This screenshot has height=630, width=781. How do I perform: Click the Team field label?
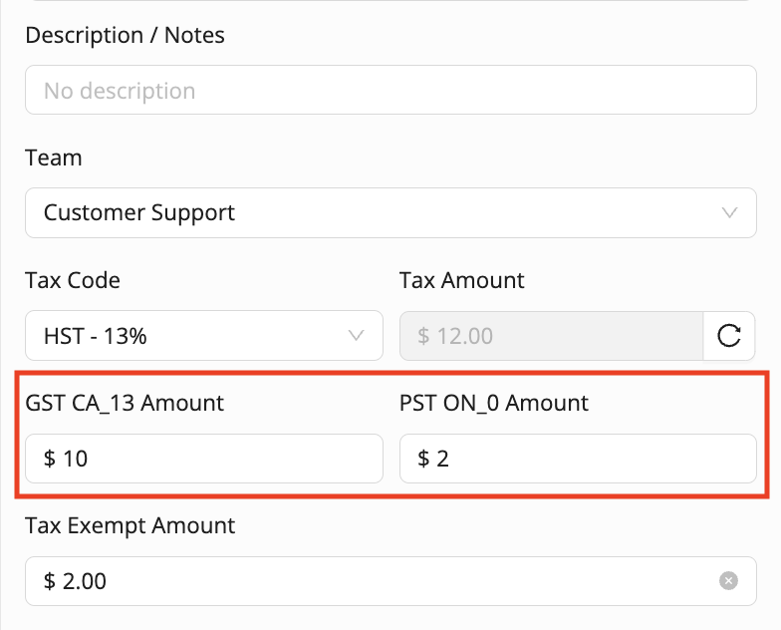pyautogui.click(x=54, y=158)
